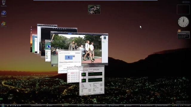The width and height of the screenshot is (191, 107).
Task: Switch to Welcome Center from the taskbar
Action: [x=38, y=106]
